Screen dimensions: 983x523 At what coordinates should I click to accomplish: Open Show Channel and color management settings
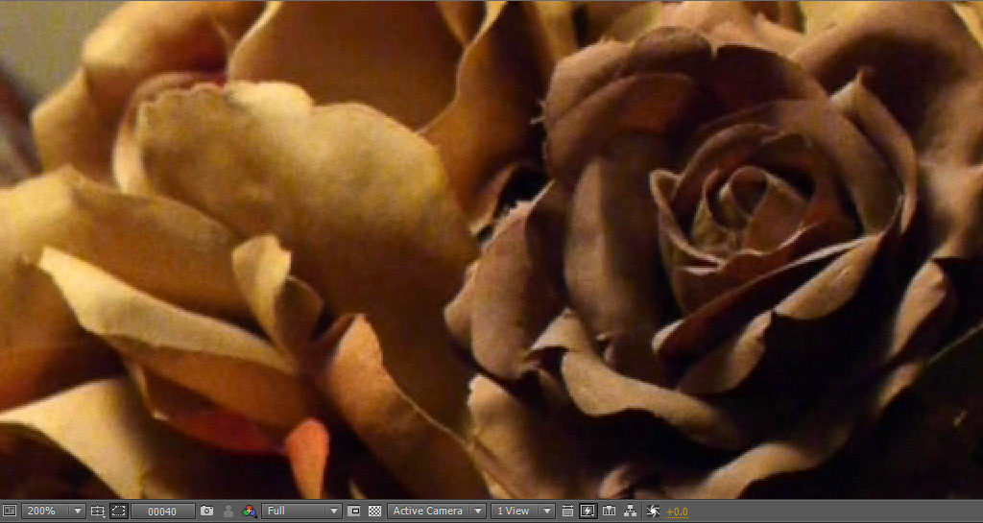(250, 511)
